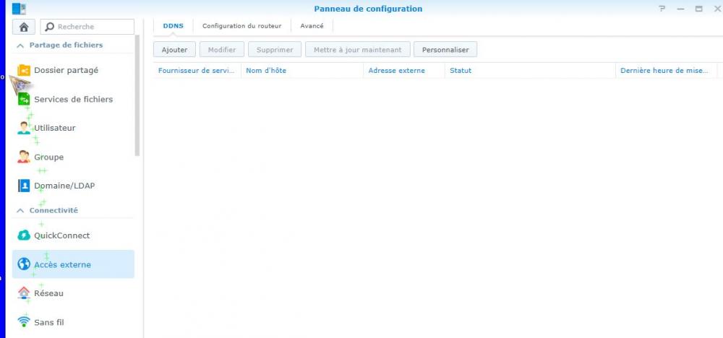
Task: Open the Sans fil wifi icon
Action: click(24, 321)
